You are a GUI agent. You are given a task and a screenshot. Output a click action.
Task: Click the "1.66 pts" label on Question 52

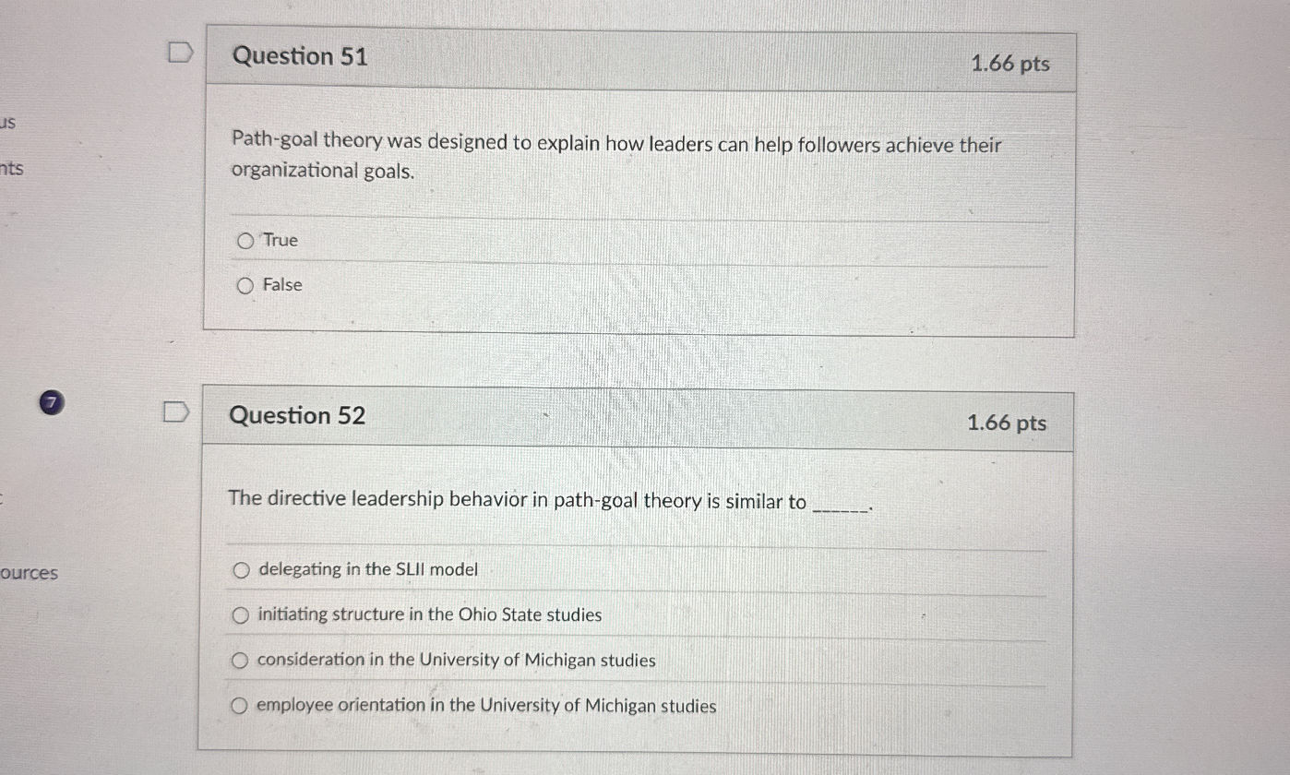click(x=1008, y=423)
